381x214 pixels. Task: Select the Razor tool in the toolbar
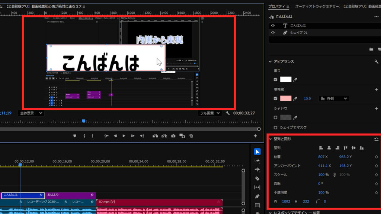257,178
